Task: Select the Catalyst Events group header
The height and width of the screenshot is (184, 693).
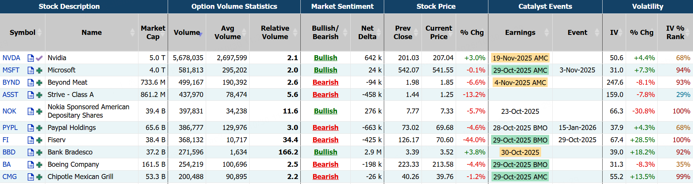Action: [545, 7]
